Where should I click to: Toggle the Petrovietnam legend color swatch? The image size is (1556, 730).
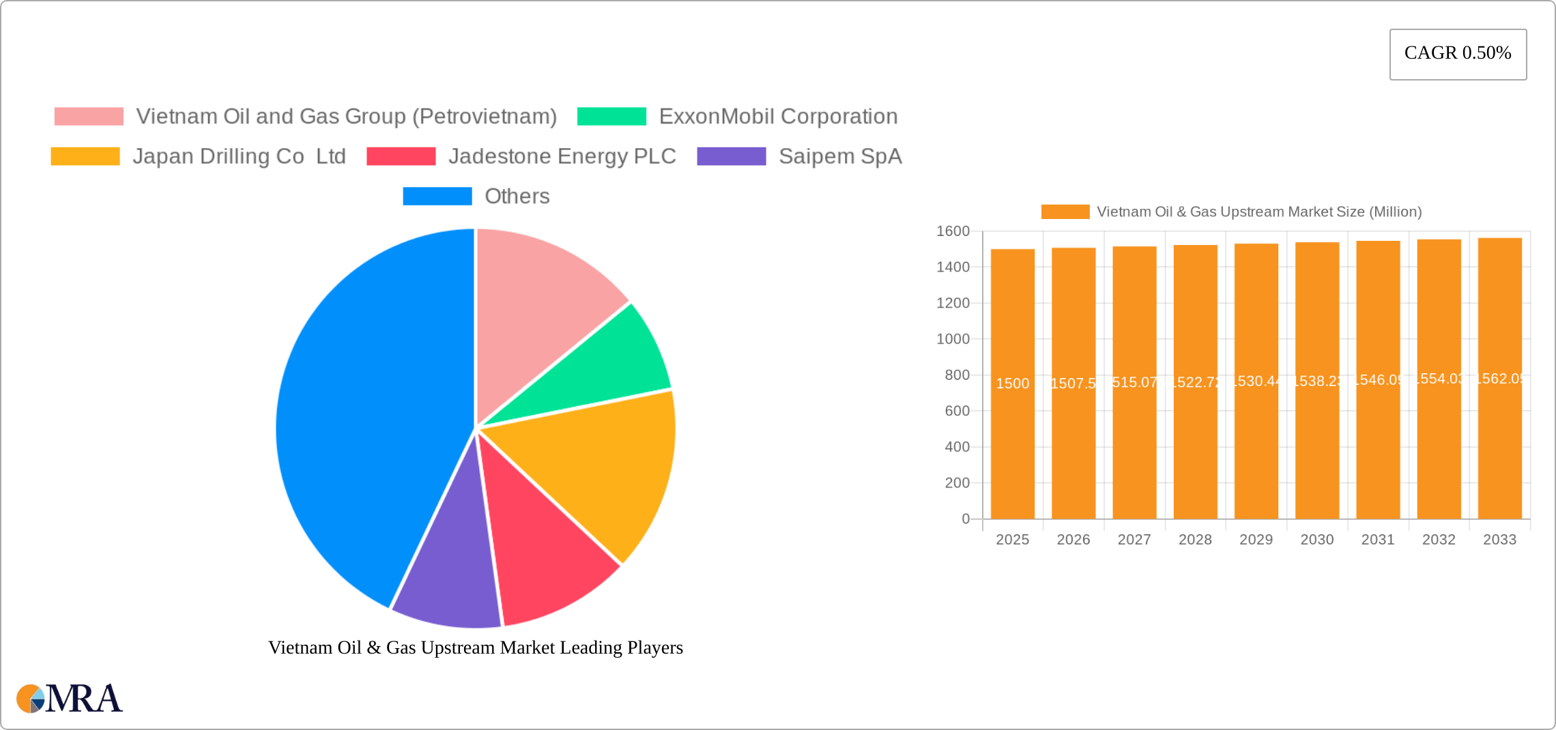[89, 117]
